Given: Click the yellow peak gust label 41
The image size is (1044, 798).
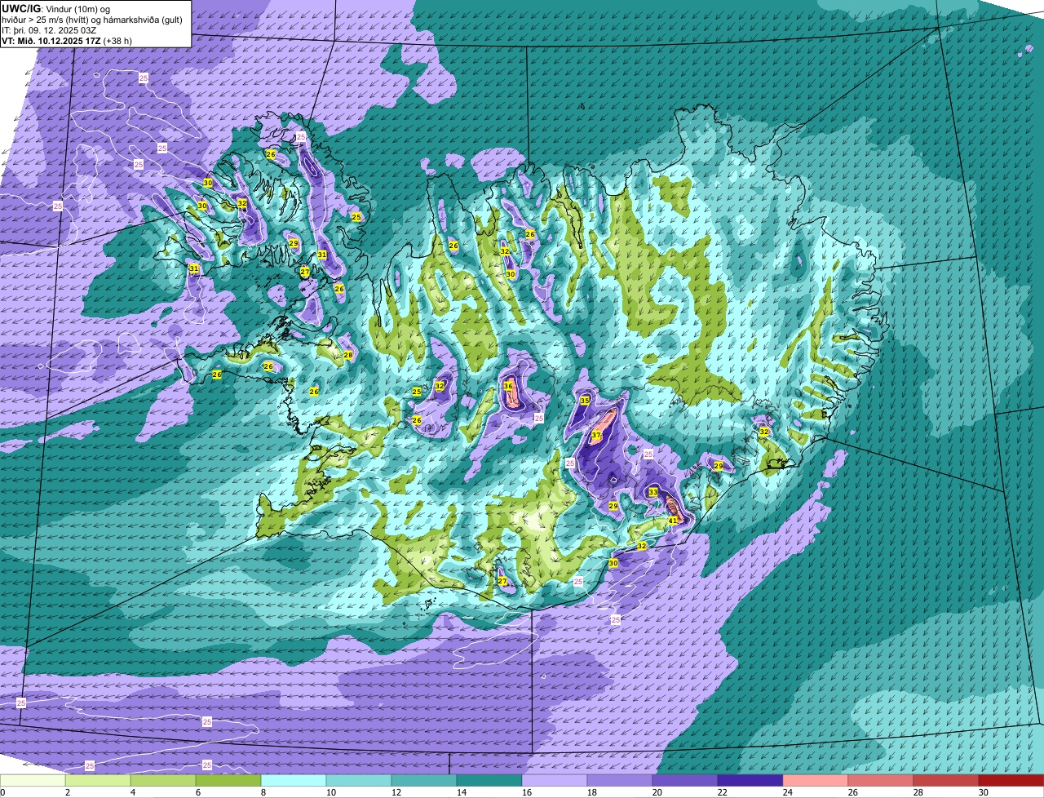Looking at the screenshot, I should pyautogui.click(x=673, y=521).
